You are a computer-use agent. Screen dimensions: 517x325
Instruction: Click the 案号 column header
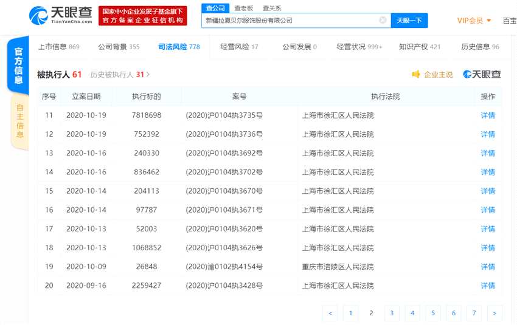(239, 97)
